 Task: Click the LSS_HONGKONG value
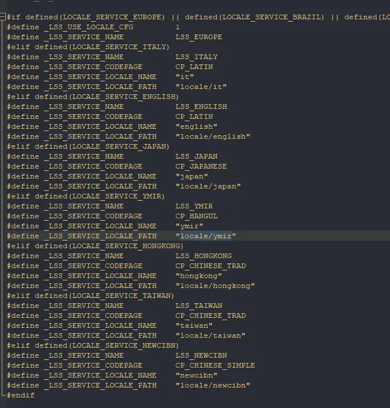203,256
